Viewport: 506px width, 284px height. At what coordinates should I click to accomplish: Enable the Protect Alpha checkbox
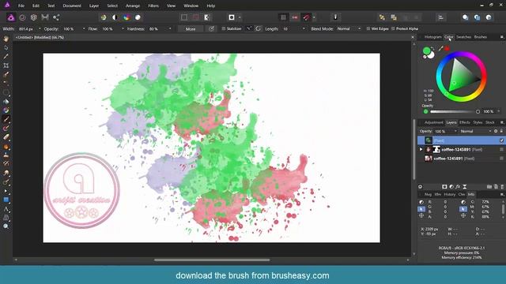(x=393, y=28)
